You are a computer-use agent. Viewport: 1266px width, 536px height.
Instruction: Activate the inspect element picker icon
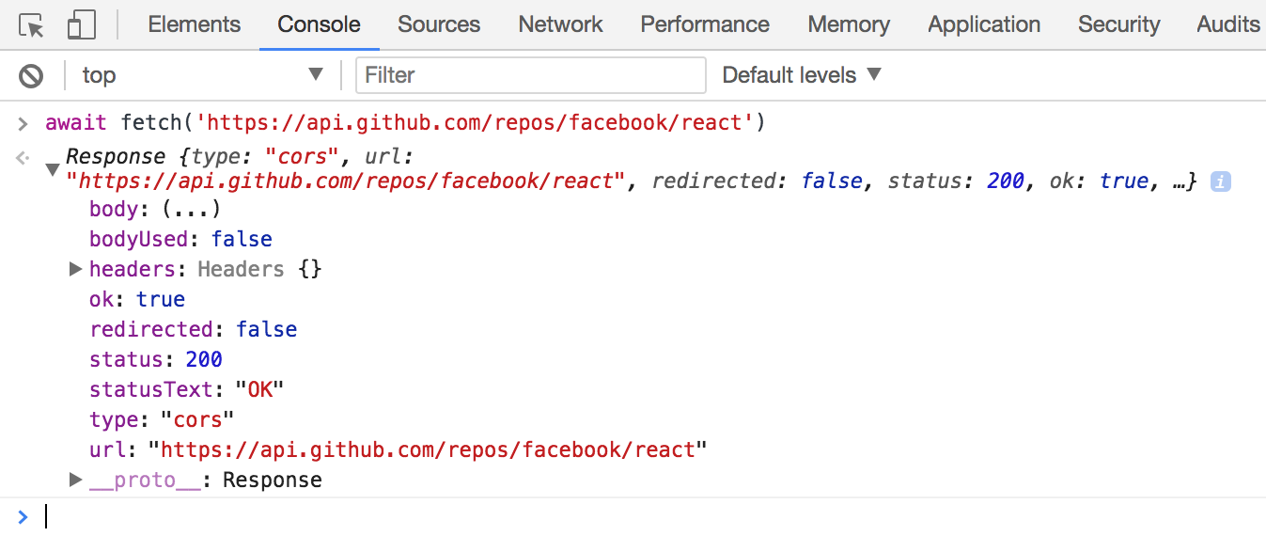click(32, 25)
